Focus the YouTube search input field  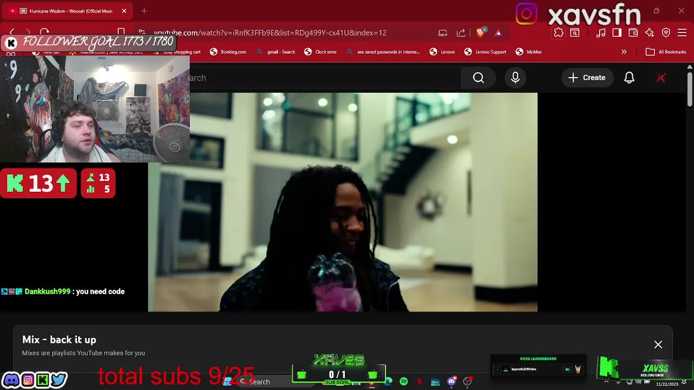[x=325, y=78]
